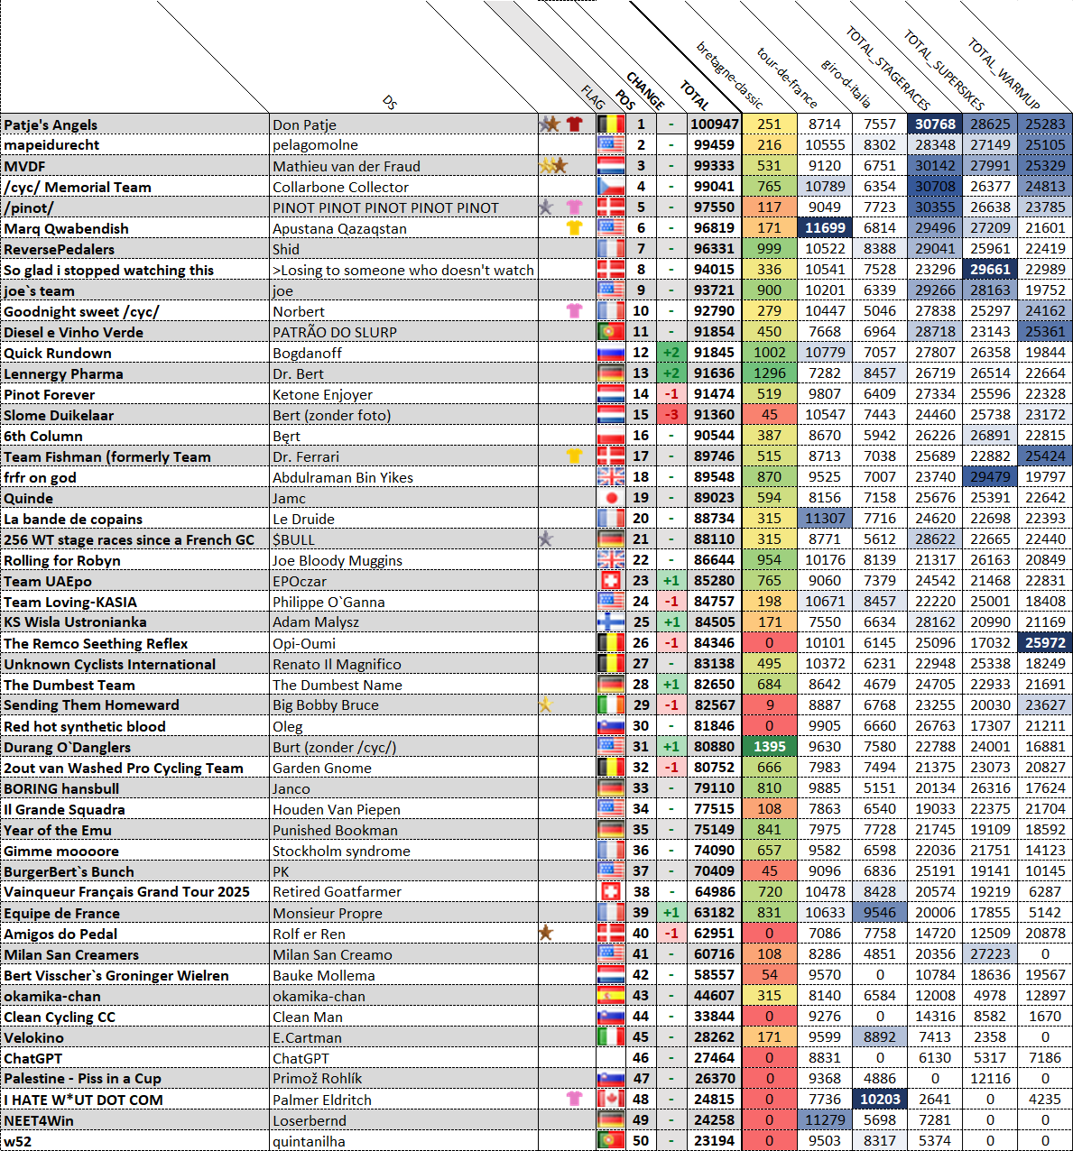This screenshot has height=1151, width=1073.
Task: Select DS name Primož Rohlík
Action: pos(317,1078)
